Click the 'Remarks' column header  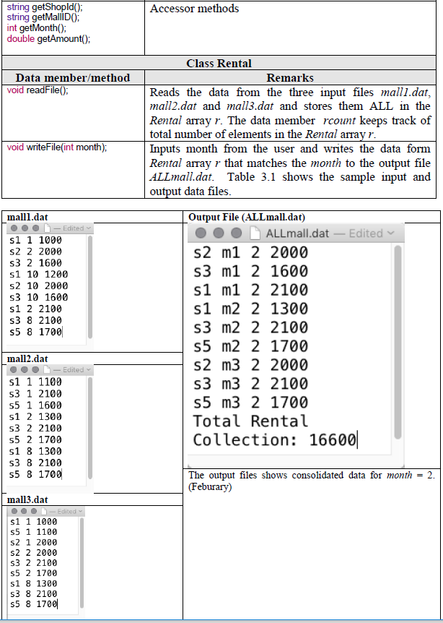click(290, 77)
